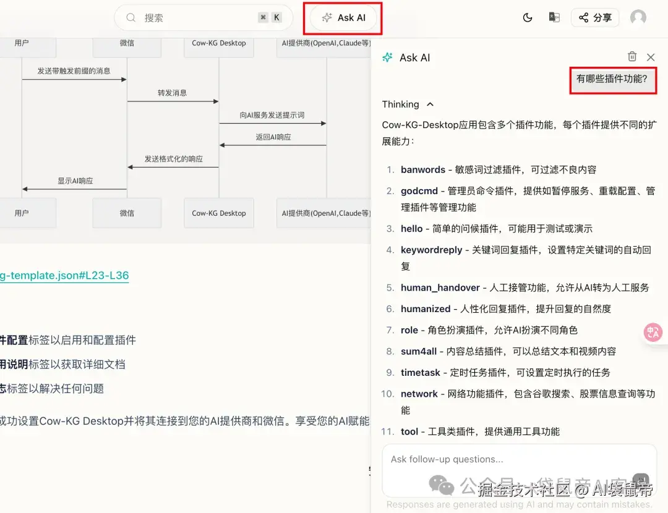Image resolution: width=668 pixels, height=513 pixels.
Task: Click the pink floating translate icon
Action: [x=653, y=332]
